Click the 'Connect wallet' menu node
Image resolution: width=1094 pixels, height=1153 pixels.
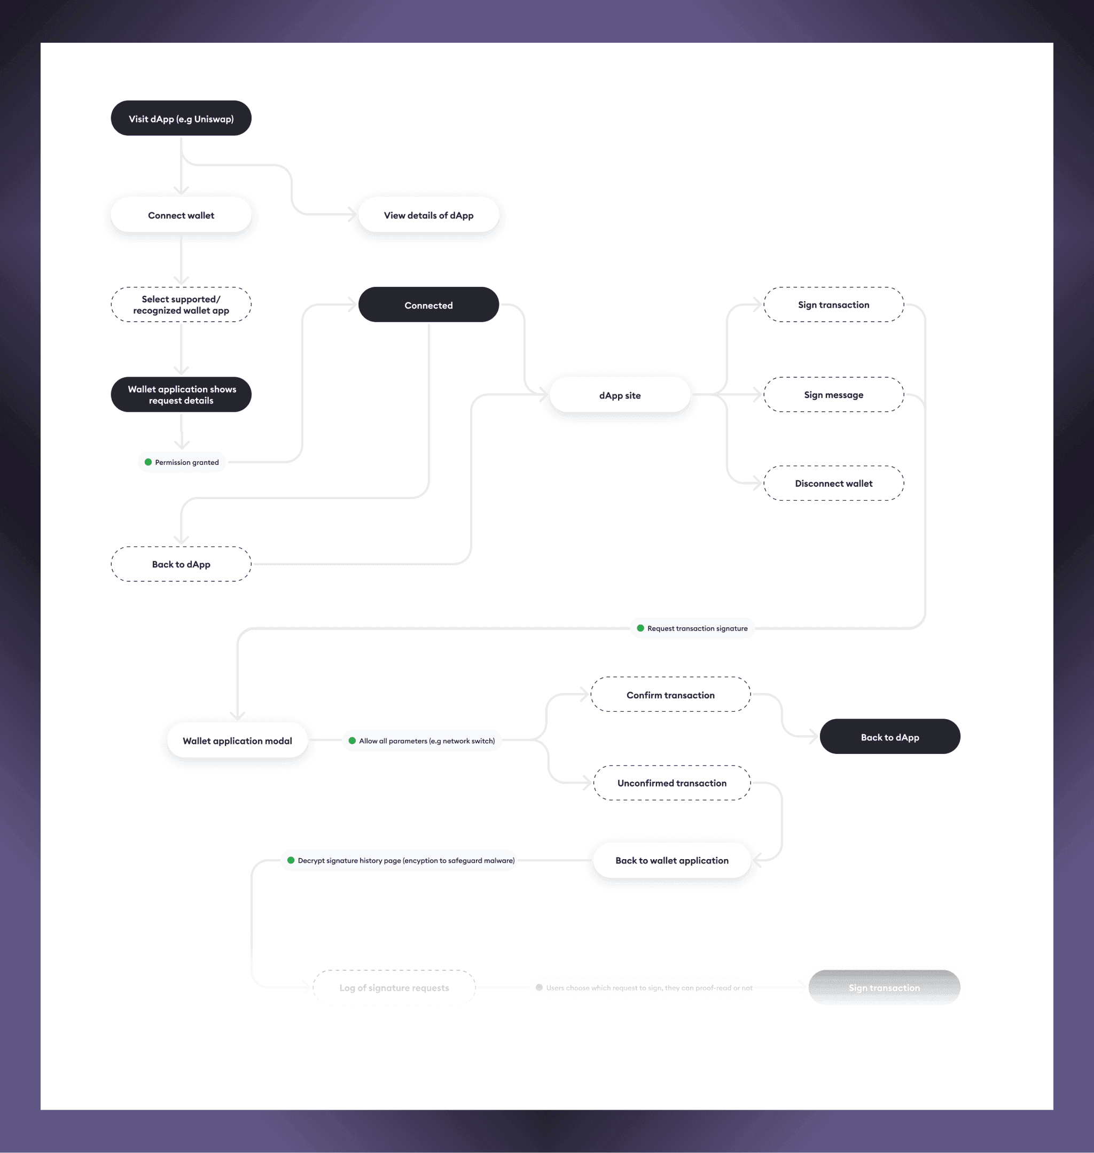[182, 215]
